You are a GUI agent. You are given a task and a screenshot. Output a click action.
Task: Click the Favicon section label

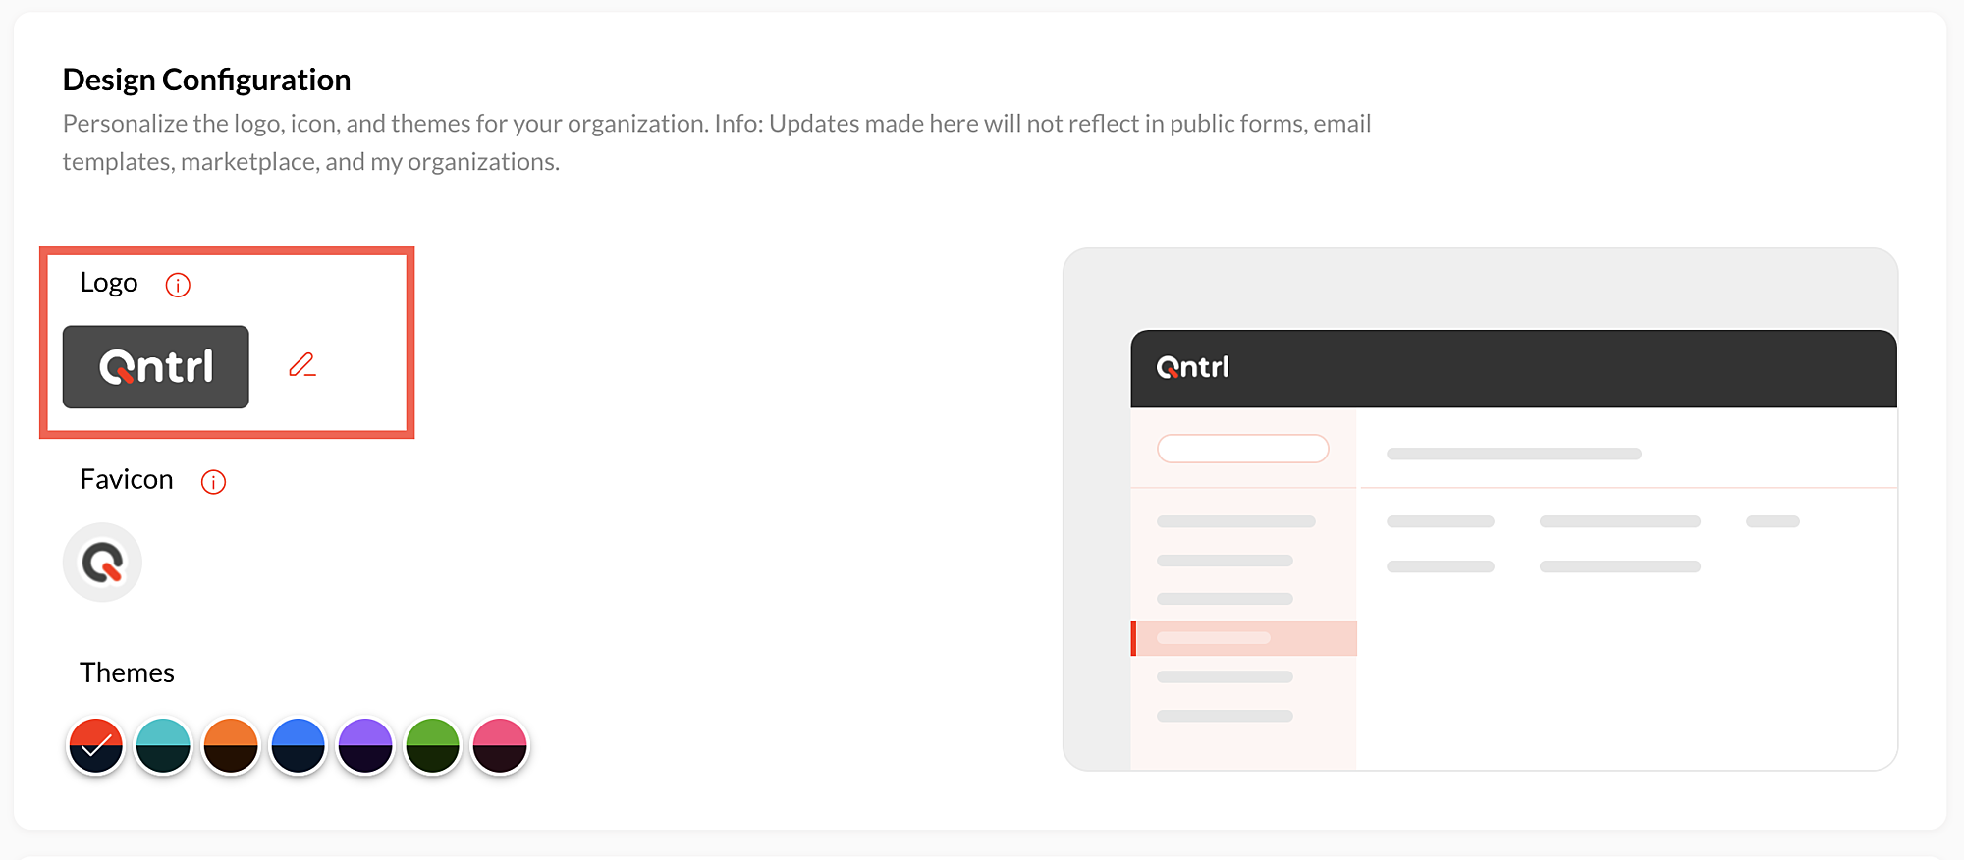[x=127, y=479]
